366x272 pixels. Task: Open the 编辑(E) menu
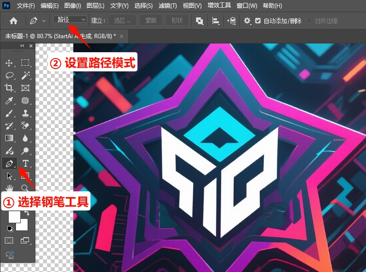[x=49, y=6]
